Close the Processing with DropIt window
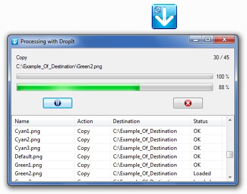 224,40
